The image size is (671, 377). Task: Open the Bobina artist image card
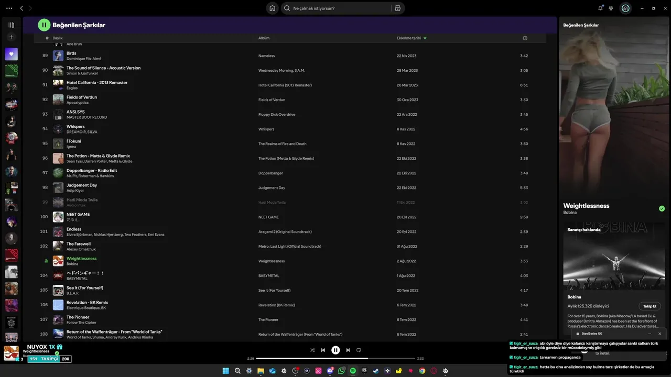tap(614, 257)
